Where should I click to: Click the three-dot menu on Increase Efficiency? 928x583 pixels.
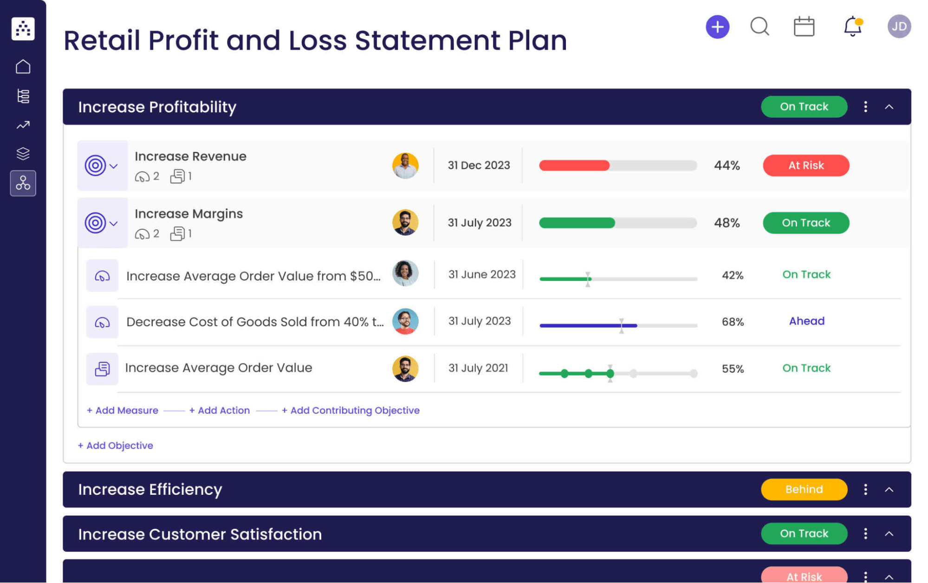click(867, 490)
